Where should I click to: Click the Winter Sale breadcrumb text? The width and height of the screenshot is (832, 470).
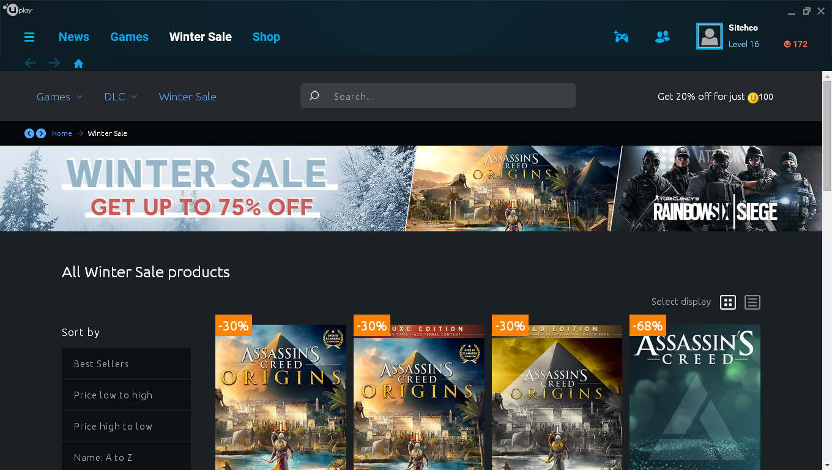(108, 133)
